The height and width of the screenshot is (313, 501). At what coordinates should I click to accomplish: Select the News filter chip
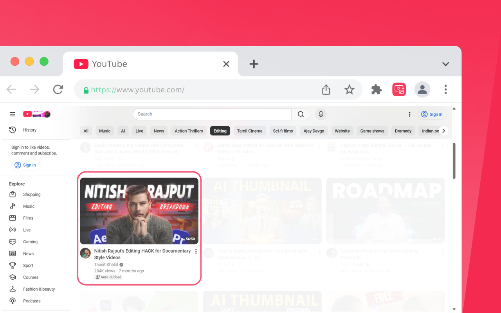(159, 131)
